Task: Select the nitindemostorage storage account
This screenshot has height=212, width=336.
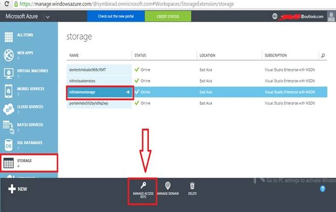Action: [x=82, y=92]
